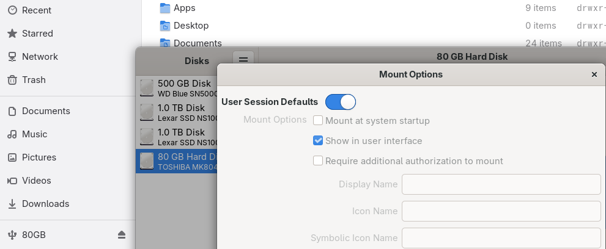The image size is (606, 249).
Task: Open the Desktop folder in file list
Action: [x=191, y=26]
